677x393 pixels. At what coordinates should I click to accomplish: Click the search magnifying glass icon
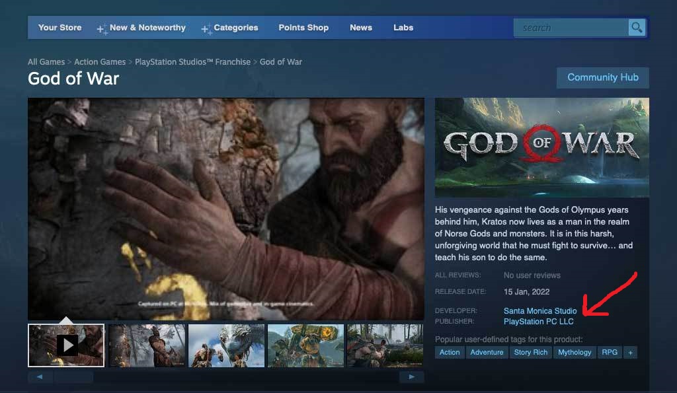coord(637,28)
